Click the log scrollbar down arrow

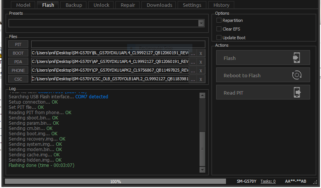pos(202,170)
